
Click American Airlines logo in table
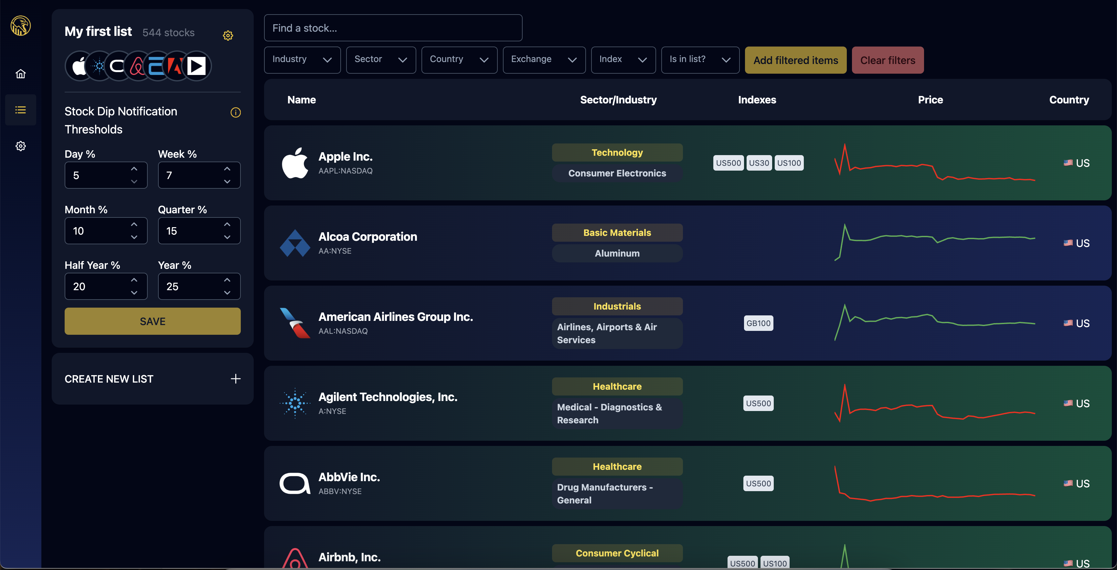click(x=295, y=323)
